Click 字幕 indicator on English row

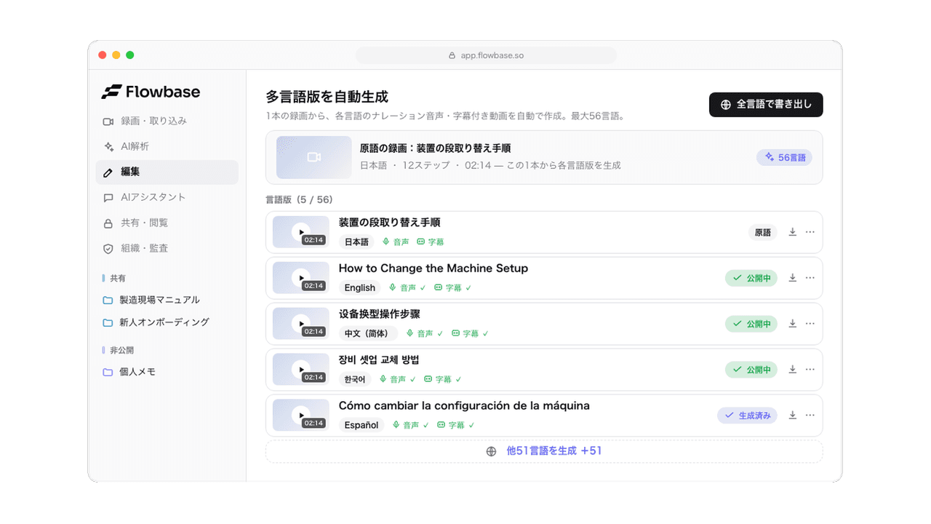(x=452, y=287)
